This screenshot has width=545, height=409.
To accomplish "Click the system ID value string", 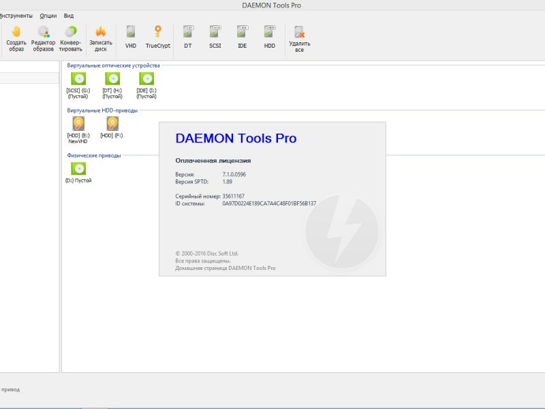I will [x=269, y=203].
